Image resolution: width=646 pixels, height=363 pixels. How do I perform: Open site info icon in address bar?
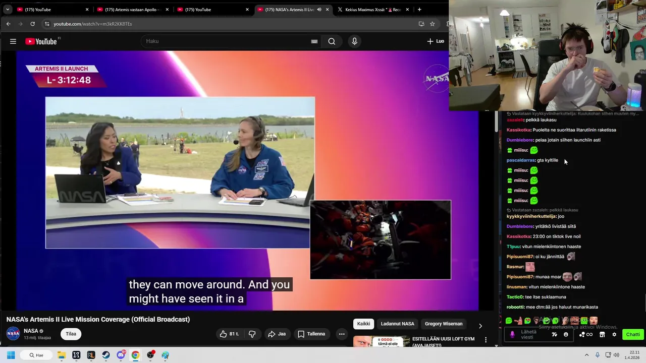[x=47, y=24]
